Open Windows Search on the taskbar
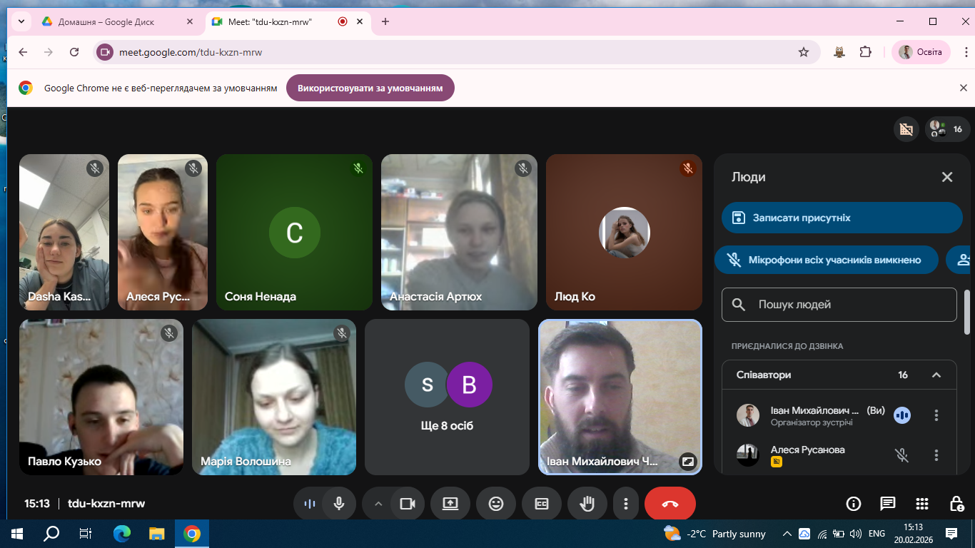975x548 pixels. [51, 534]
